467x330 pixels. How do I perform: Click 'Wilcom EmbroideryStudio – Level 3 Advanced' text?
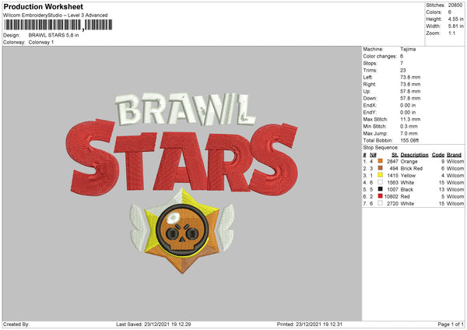tap(55, 16)
